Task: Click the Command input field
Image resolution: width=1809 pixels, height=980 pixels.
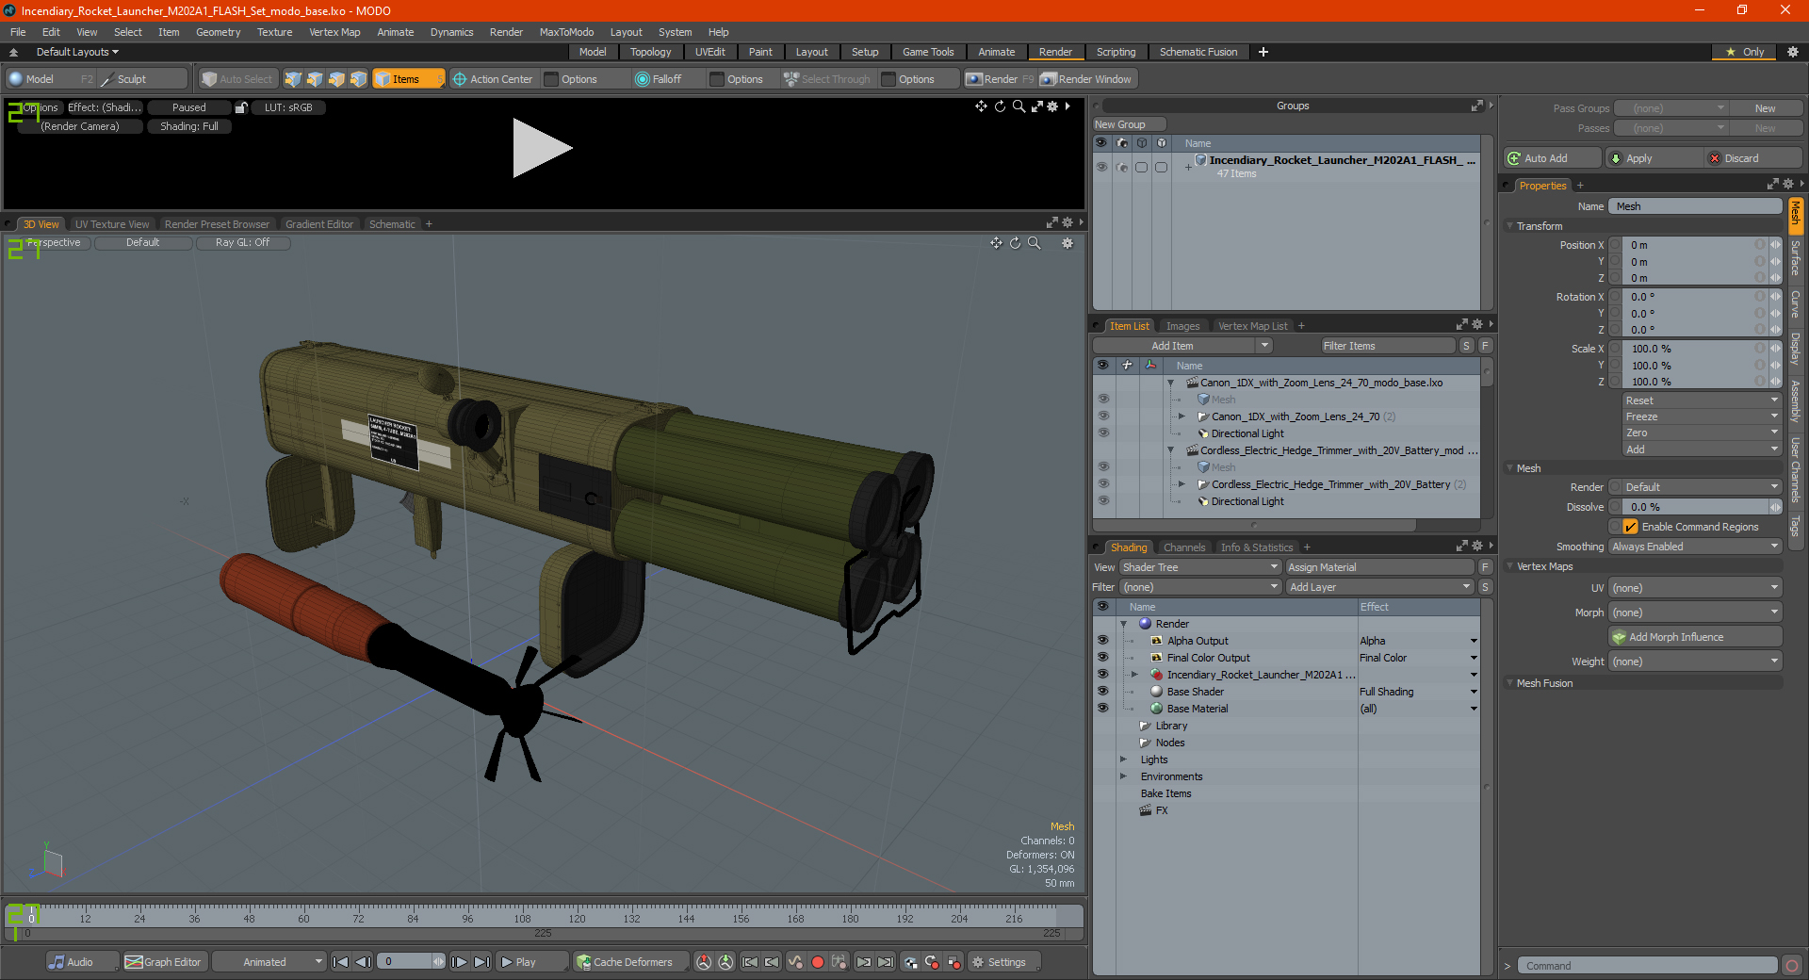Action: 1647,966
